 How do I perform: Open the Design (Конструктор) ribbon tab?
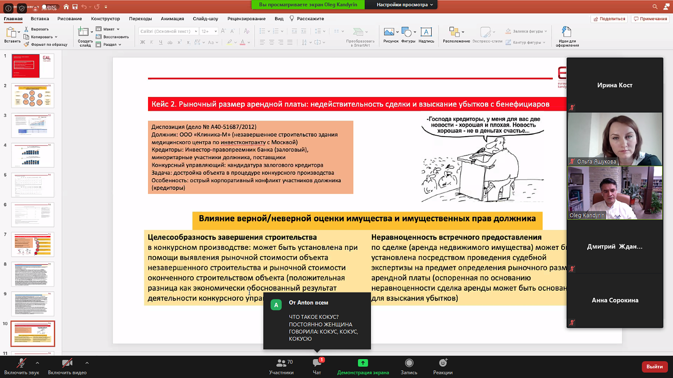(105, 18)
